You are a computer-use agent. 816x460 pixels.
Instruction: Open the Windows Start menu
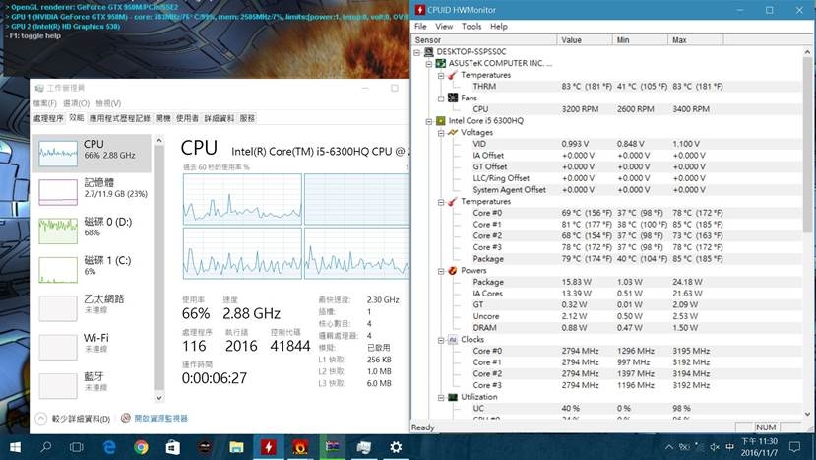[x=15, y=447]
